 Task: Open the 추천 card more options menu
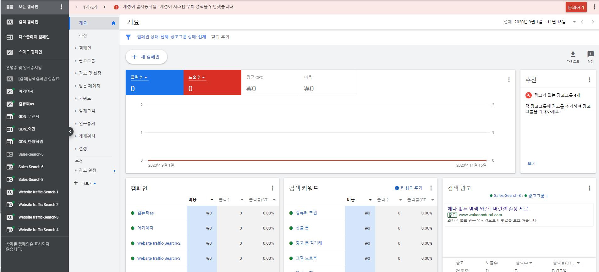pos(589,80)
